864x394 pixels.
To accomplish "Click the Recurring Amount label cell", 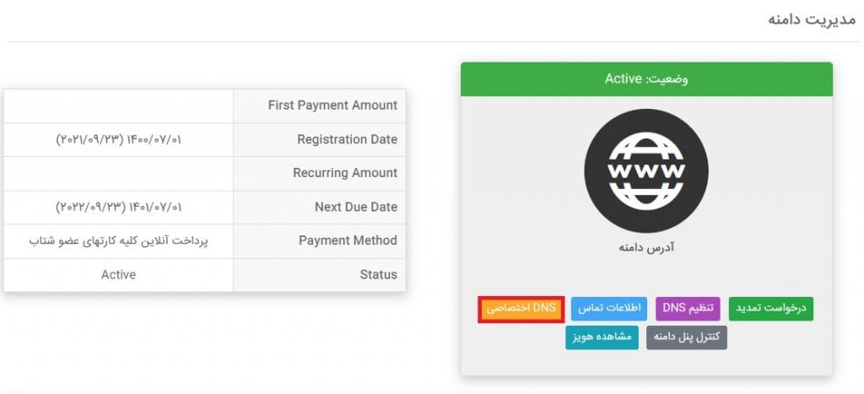I will click(x=320, y=174).
